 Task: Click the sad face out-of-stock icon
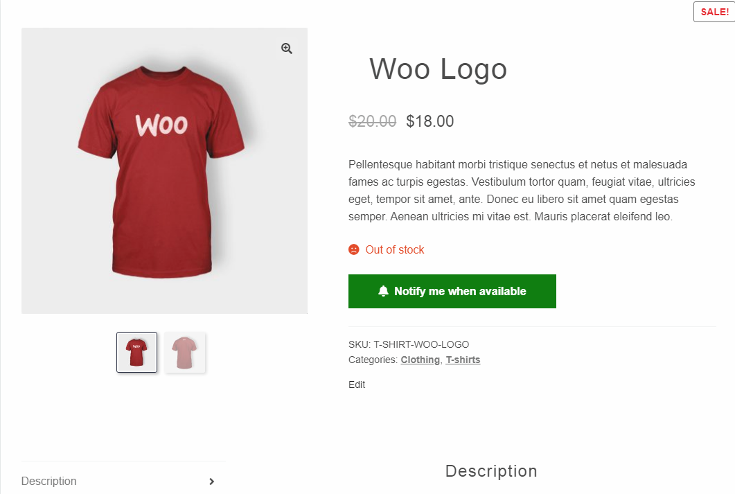pyautogui.click(x=354, y=249)
